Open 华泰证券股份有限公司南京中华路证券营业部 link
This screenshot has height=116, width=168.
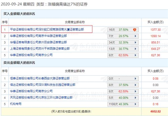point(38,36)
